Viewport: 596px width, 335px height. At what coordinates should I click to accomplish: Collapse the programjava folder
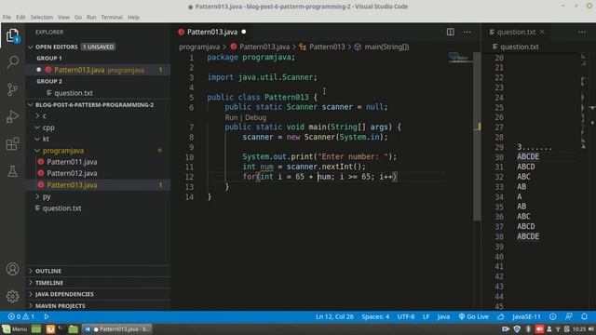click(98, 151)
